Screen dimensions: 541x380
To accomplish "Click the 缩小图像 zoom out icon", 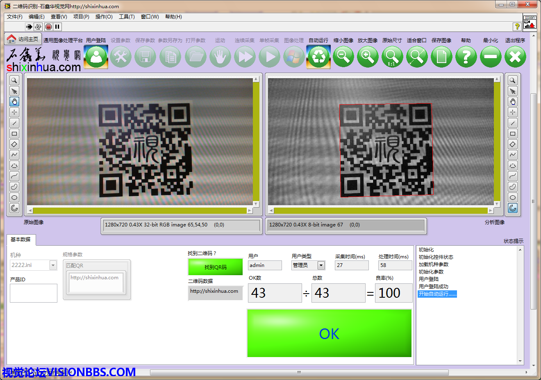I will pyautogui.click(x=343, y=57).
